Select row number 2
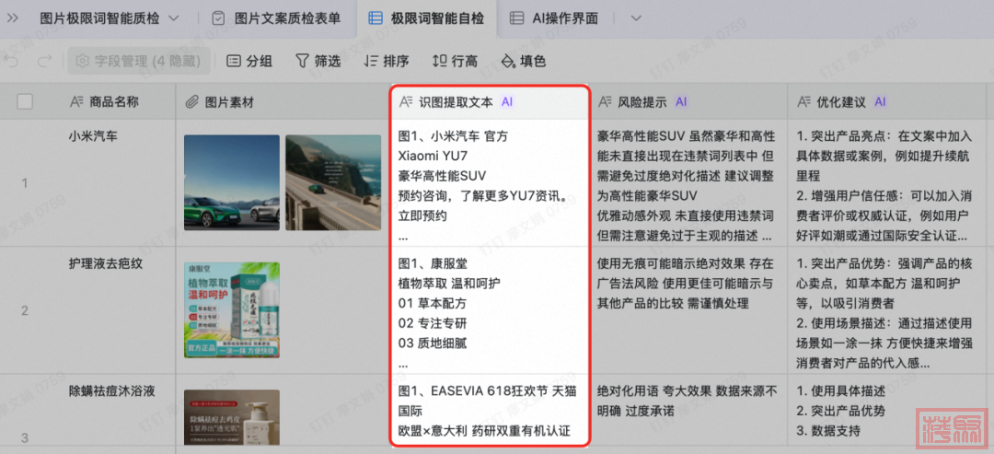 [x=25, y=310]
